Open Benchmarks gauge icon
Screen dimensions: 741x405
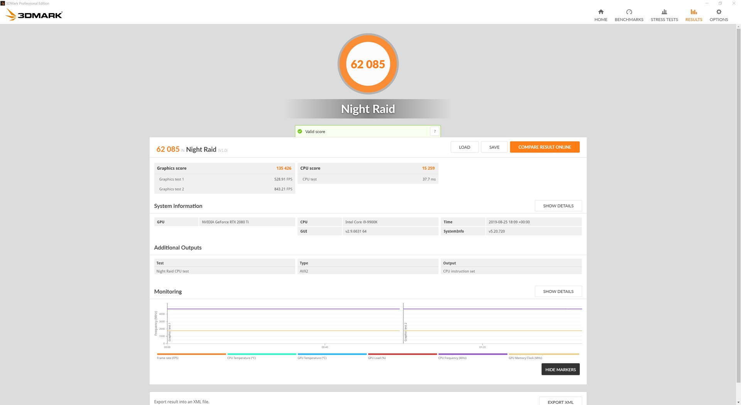point(629,12)
